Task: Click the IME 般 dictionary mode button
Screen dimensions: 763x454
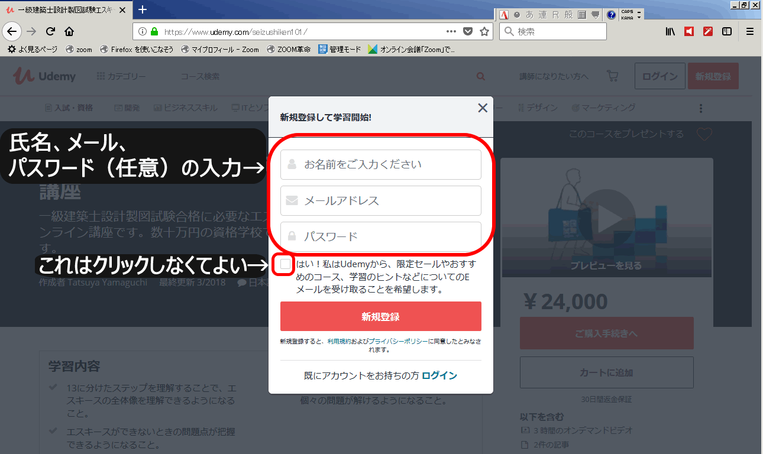Action: point(568,15)
